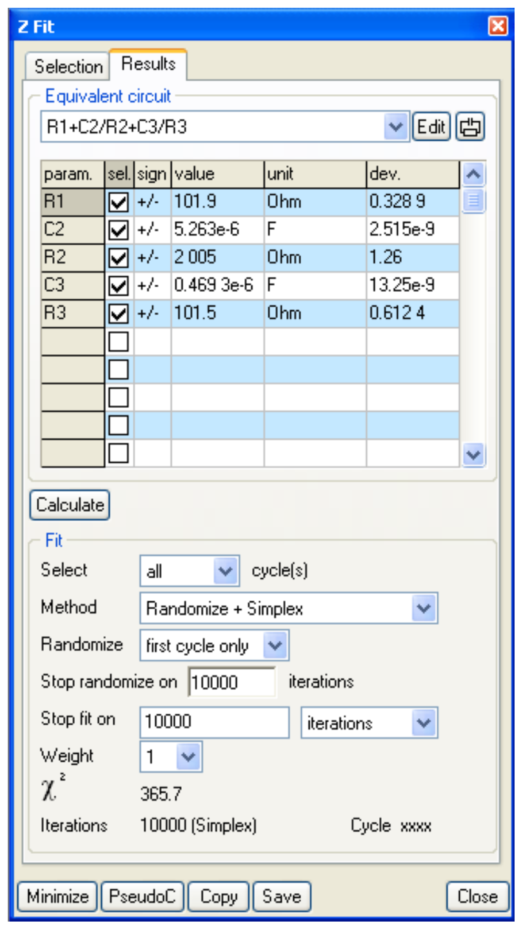Expand the equivalent circuit dropdown
The width and height of the screenshot is (521, 928).
[x=395, y=126]
